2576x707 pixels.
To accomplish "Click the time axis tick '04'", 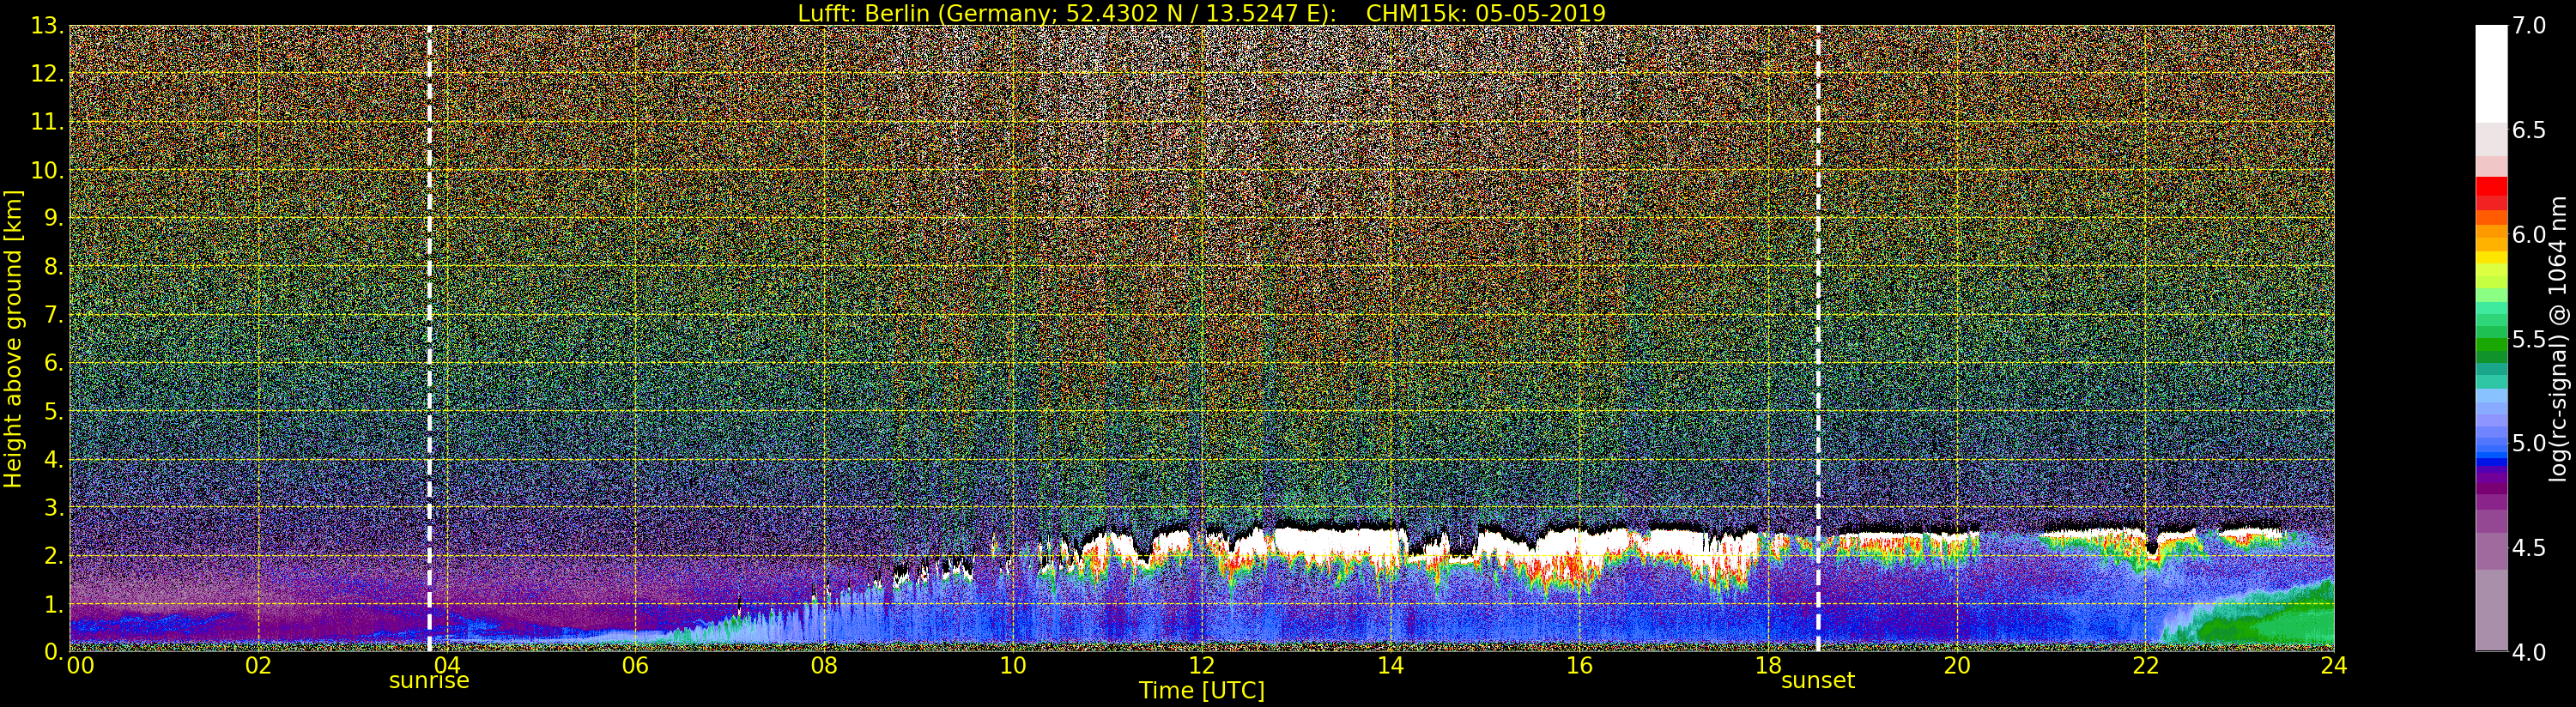I will click(446, 665).
